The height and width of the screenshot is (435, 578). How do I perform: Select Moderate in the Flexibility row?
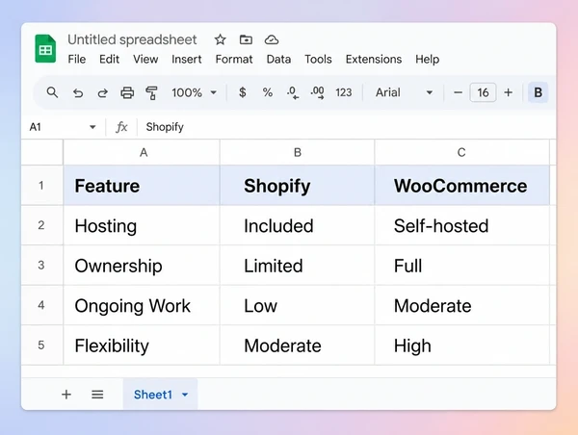(x=297, y=345)
